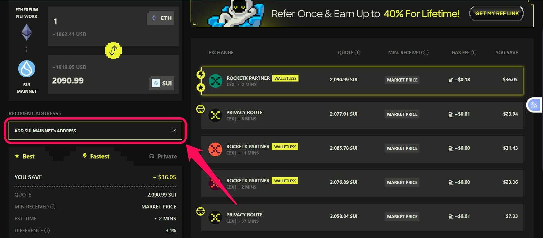
Task: Select the Privacy Route with 37 mins estimate
Action: point(362,218)
